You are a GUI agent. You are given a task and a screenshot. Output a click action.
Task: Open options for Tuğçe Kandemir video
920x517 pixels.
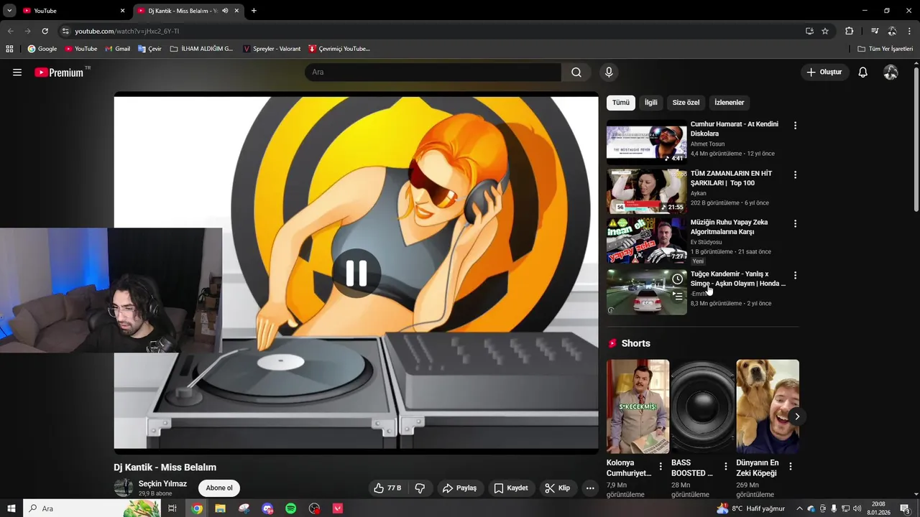pyautogui.click(x=795, y=276)
